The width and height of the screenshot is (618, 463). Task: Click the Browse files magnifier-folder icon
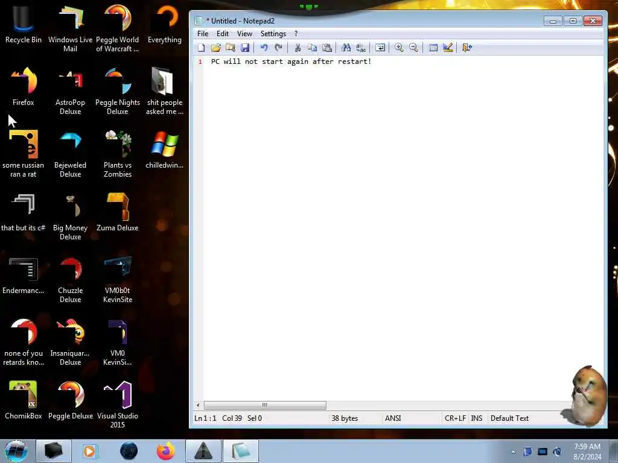(x=231, y=48)
